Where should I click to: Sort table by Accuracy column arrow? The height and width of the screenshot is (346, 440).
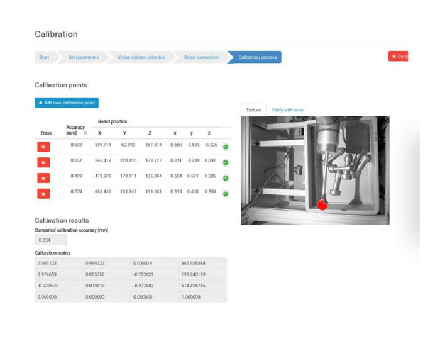[85, 131]
